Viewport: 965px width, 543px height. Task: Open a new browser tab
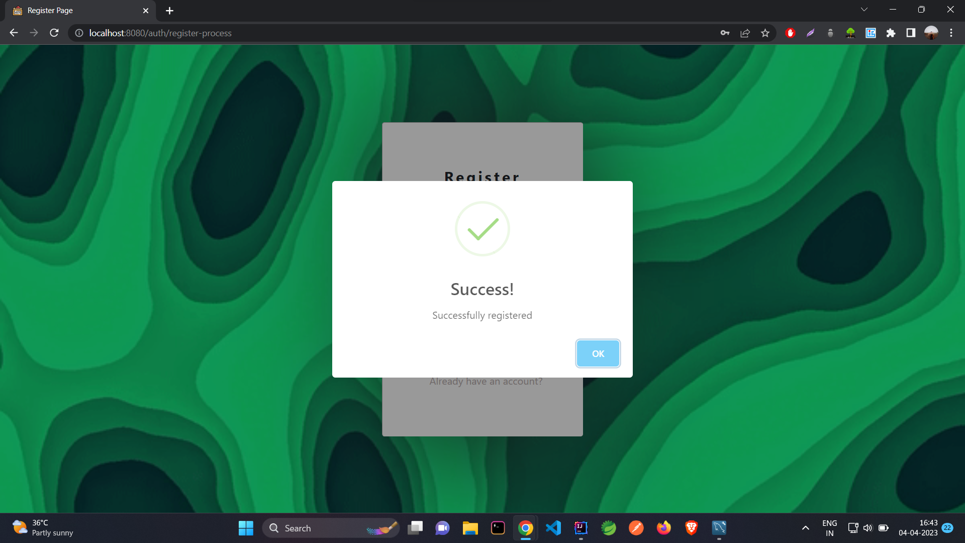pos(169,11)
